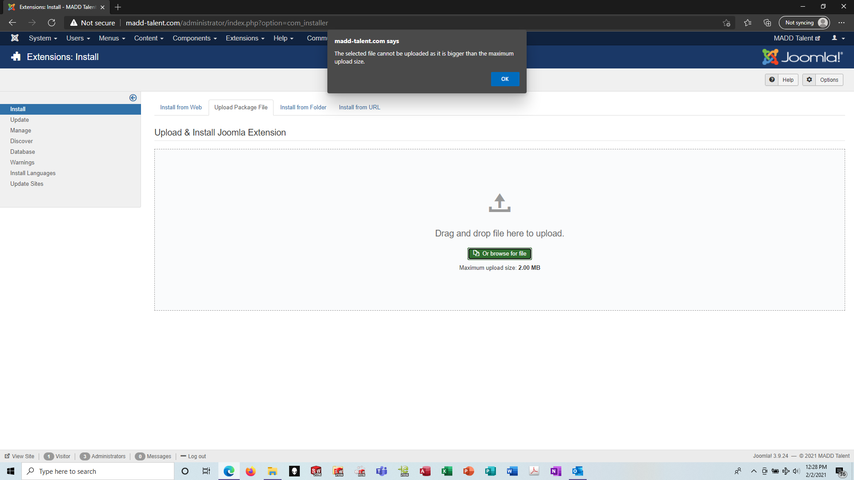
Task: Click the upload arrow icon in the drop zone
Action: [500, 203]
